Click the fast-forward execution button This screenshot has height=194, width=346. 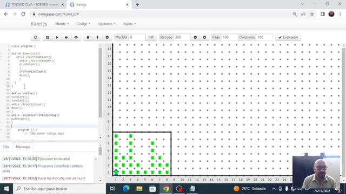pyautogui.click(x=66, y=37)
